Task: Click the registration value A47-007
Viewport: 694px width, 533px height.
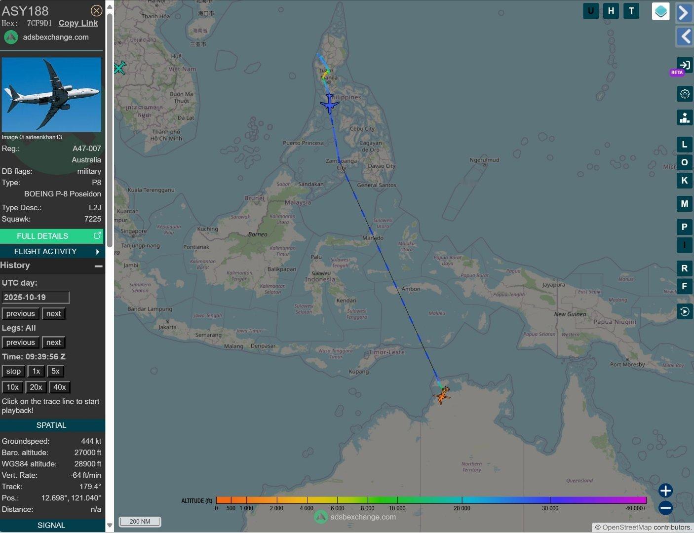Action: tap(87, 149)
